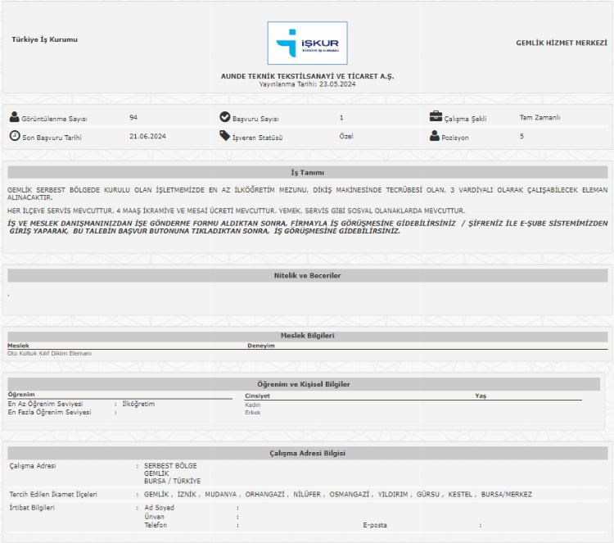Click the İŞKUR logo at the top

tap(307, 43)
